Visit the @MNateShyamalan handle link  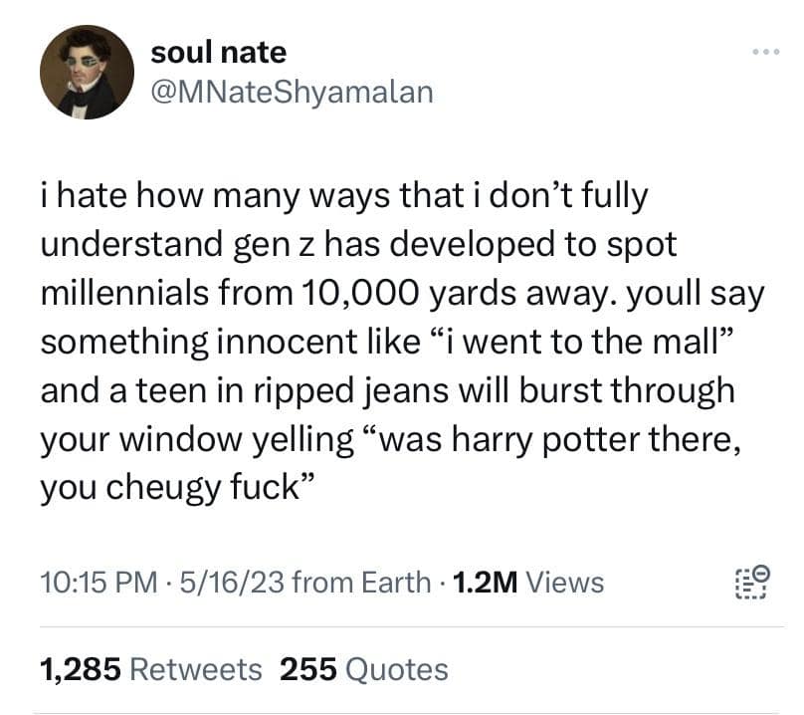[x=292, y=92]
